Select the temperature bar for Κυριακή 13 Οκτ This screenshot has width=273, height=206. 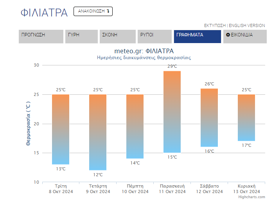point(246,117)
